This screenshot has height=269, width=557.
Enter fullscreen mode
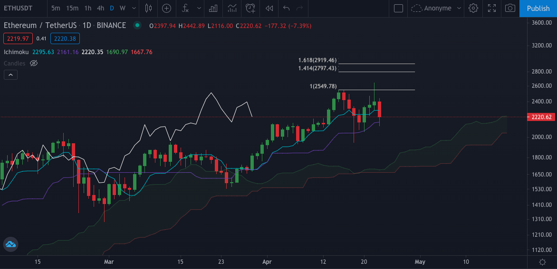click(x=491, y=8)
